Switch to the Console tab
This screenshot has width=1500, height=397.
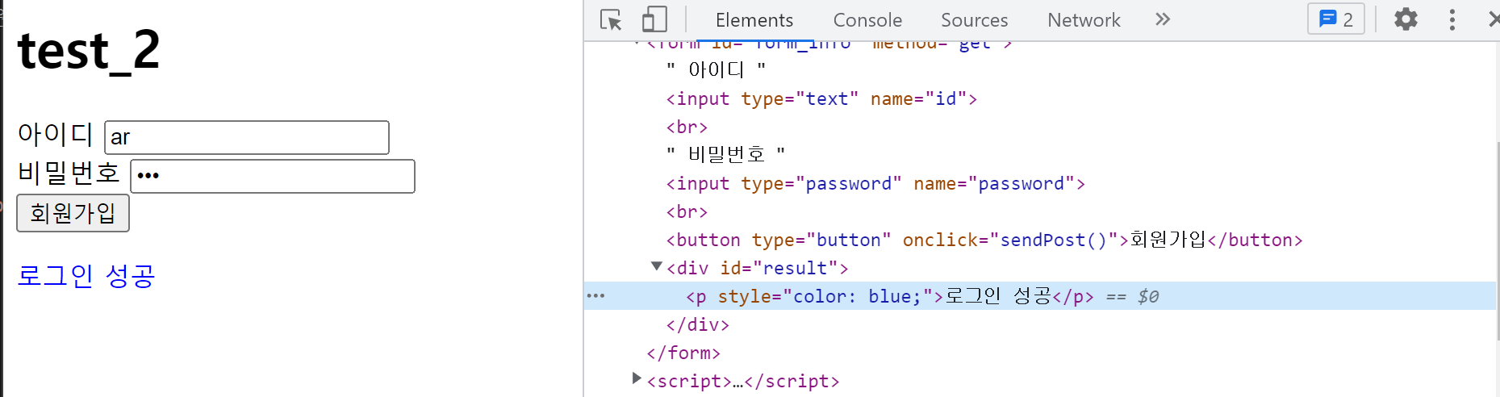click(x=867, y=20)
